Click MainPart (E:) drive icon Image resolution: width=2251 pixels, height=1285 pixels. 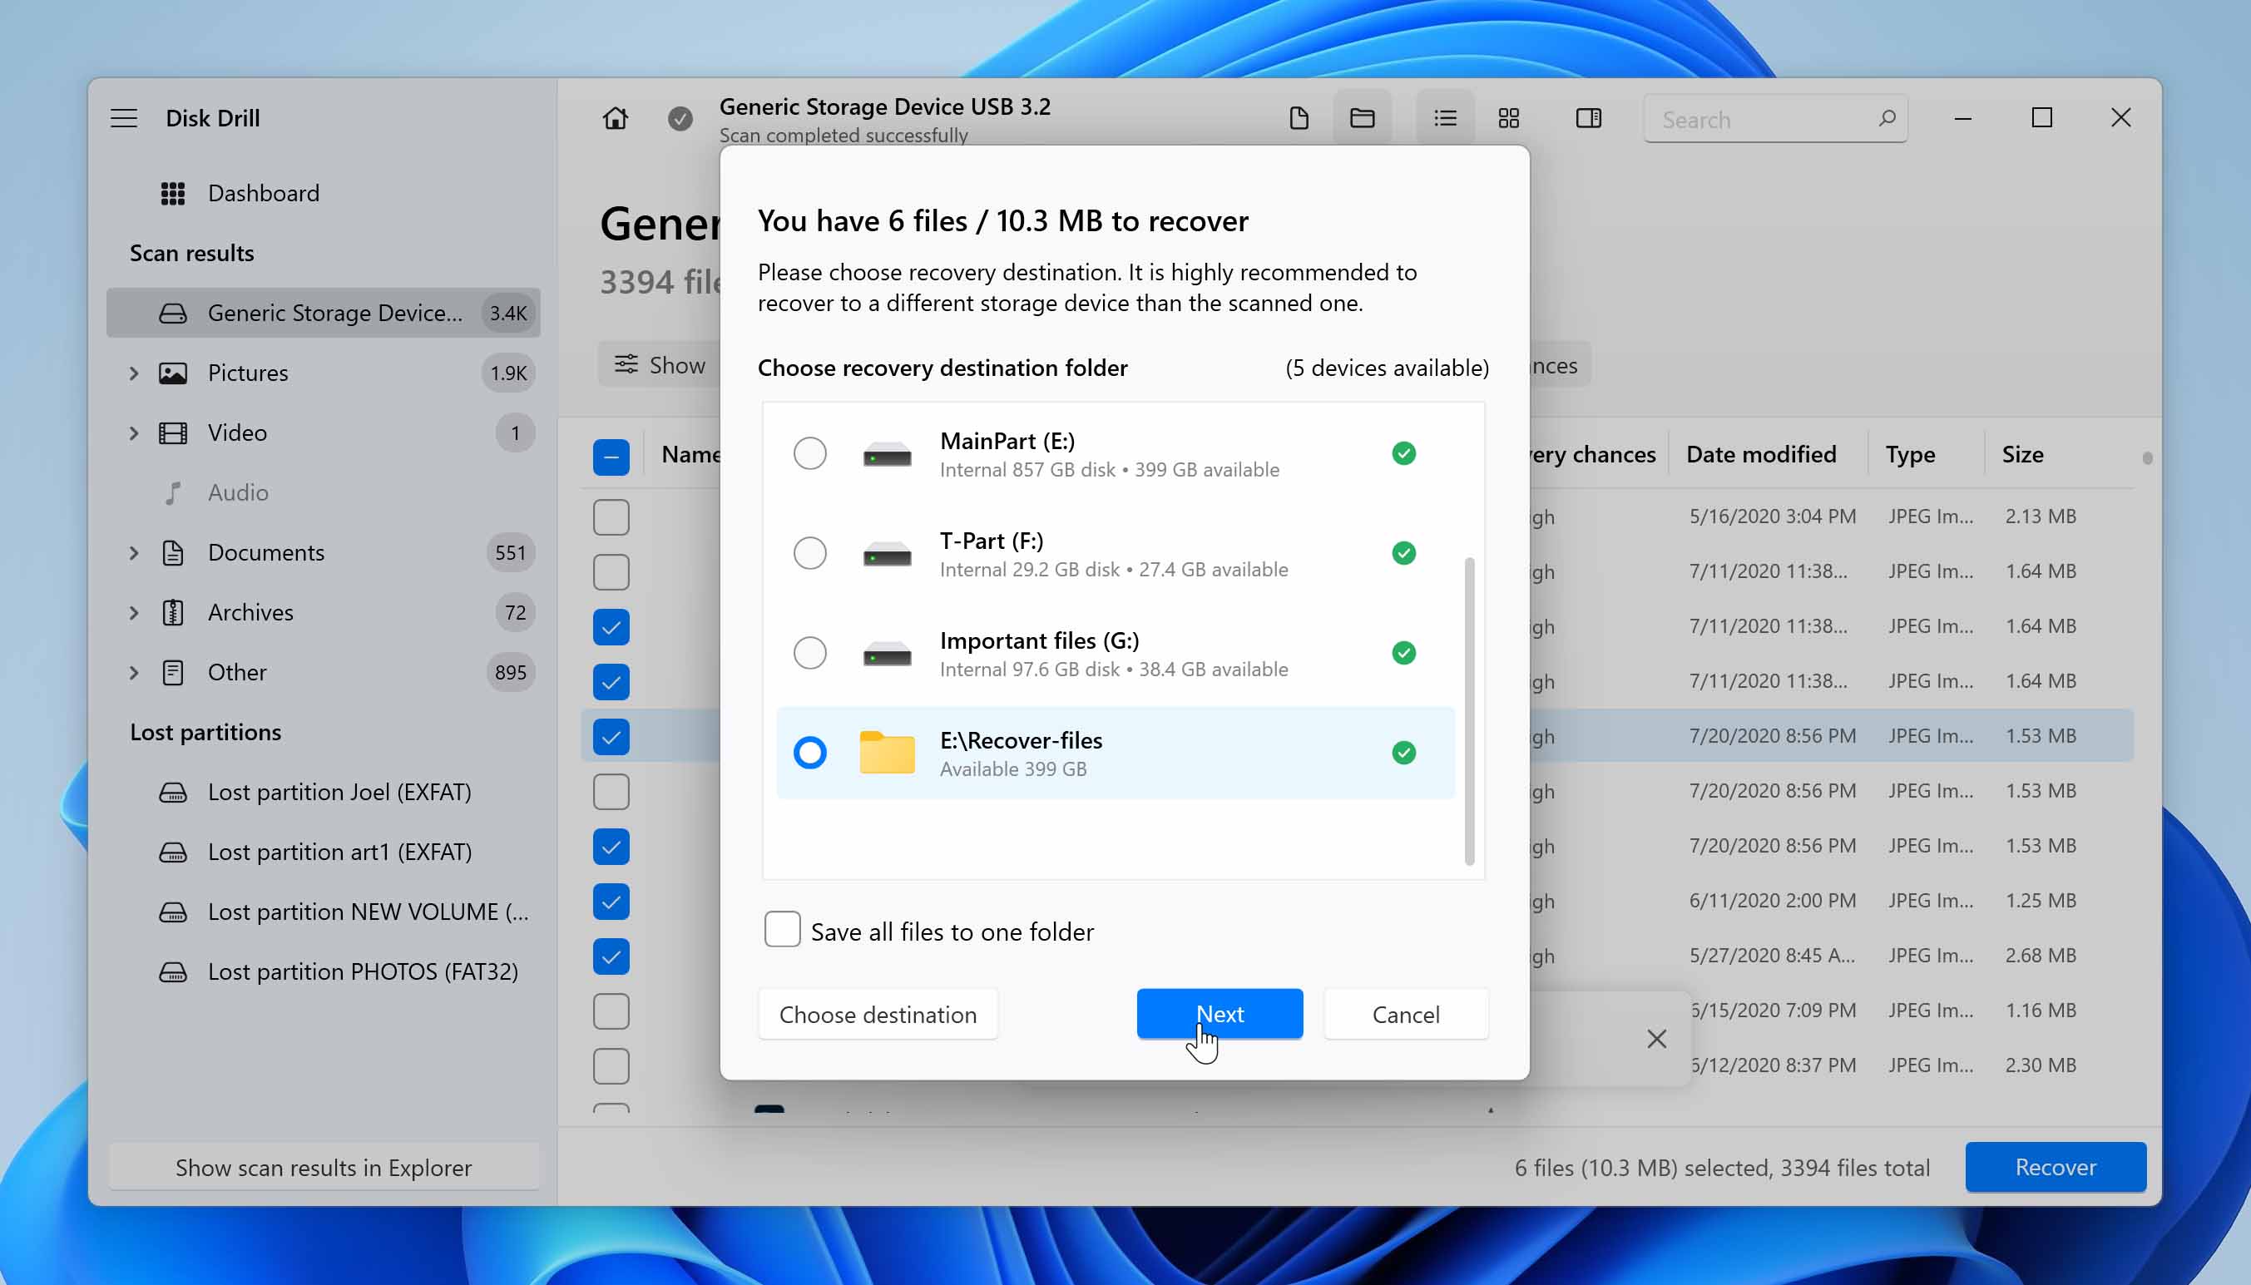click(886, 454)
